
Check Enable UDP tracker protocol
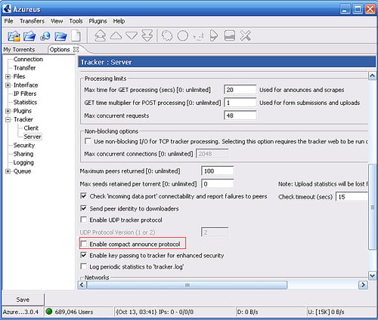click(83, 220)
